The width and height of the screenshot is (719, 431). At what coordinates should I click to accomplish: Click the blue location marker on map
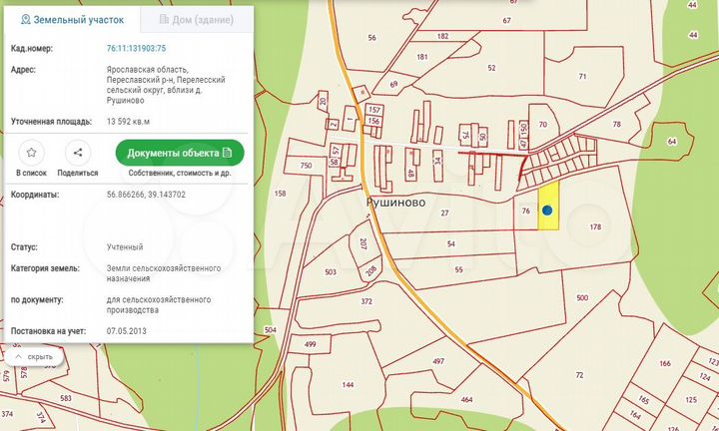tap(547, 211)
